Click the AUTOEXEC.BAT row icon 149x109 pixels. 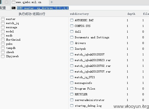coord(72,20)
